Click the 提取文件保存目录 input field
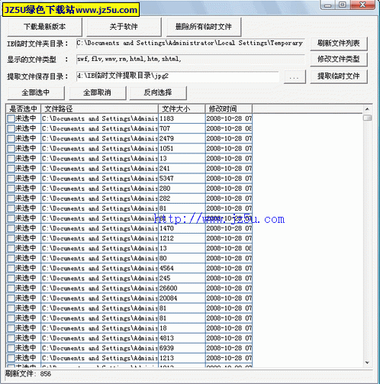Image resolution: width=380 pixels, height=384 pixels. (177, 76)
